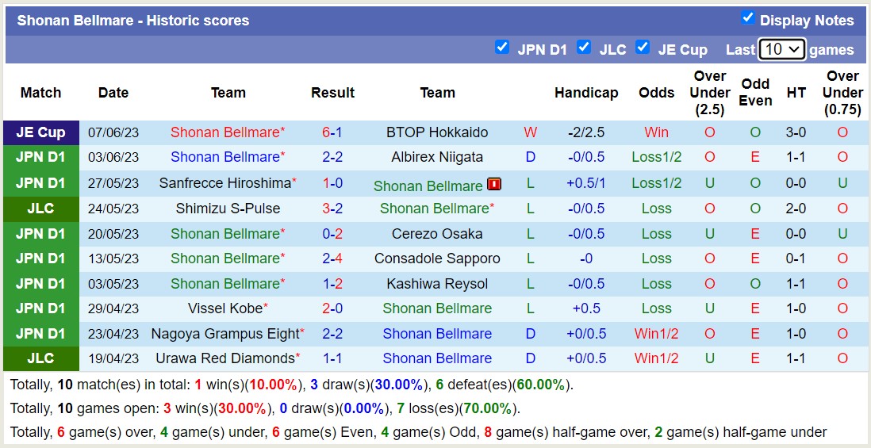
Task: Toggle the Display Notes checkbox
Action: pos(747,18)
